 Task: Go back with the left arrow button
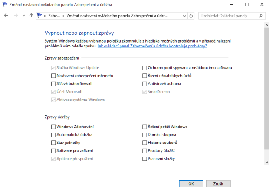pyautogui.click(x=6, y=16)
